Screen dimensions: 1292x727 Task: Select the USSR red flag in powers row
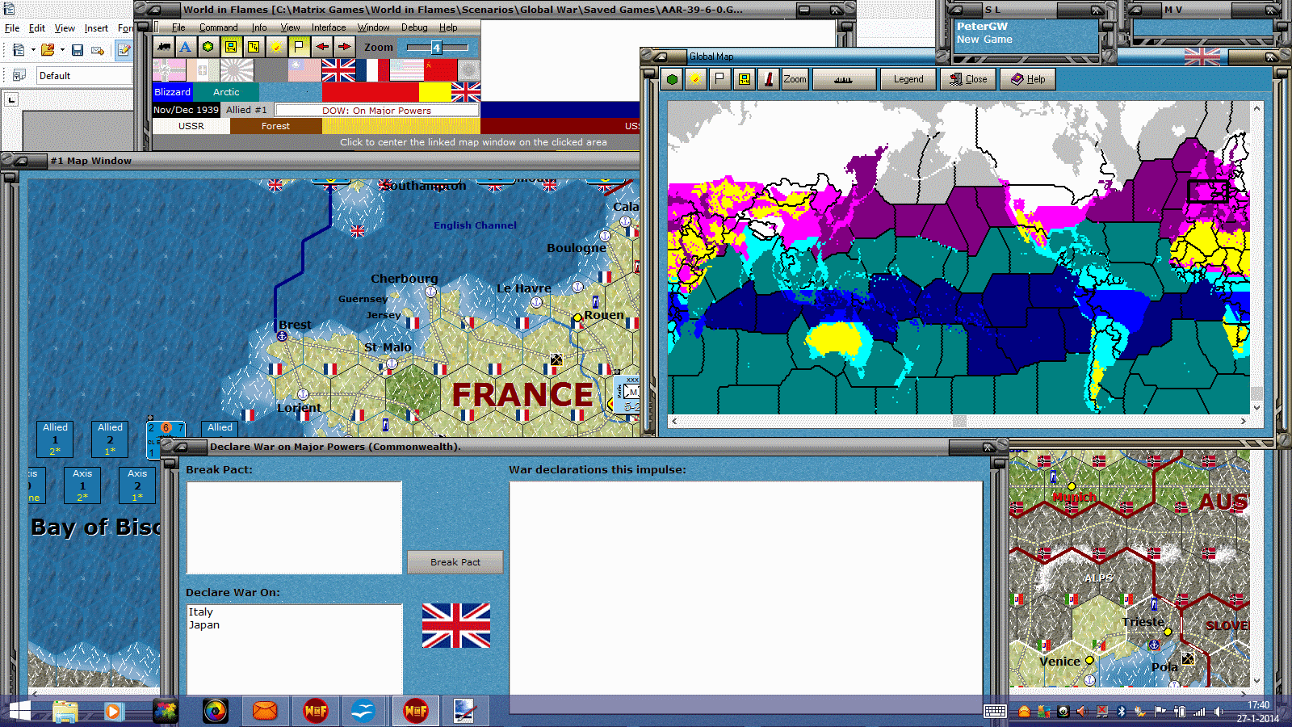(x=440, y=70)
